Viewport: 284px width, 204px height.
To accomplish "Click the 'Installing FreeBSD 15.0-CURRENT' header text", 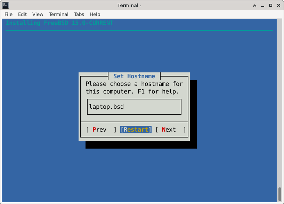I will (59, 23).
